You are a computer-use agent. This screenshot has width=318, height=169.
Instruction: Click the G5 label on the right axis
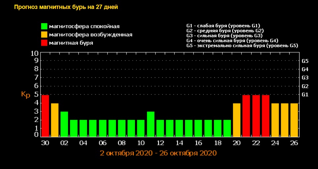(x=305, y=61)
